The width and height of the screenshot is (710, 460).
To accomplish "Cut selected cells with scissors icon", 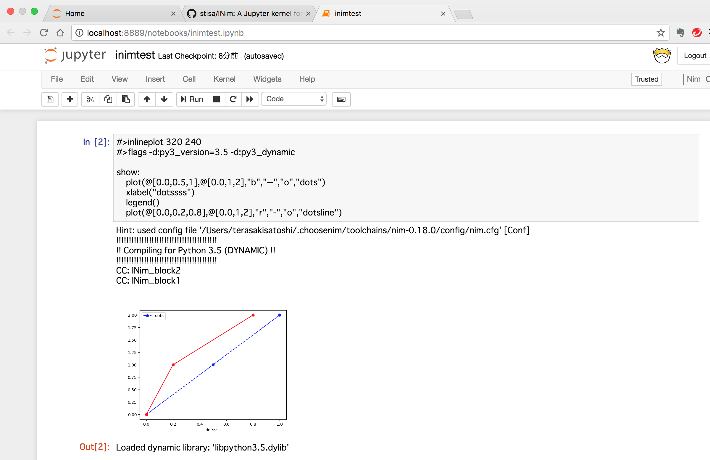I will point(90,99).
